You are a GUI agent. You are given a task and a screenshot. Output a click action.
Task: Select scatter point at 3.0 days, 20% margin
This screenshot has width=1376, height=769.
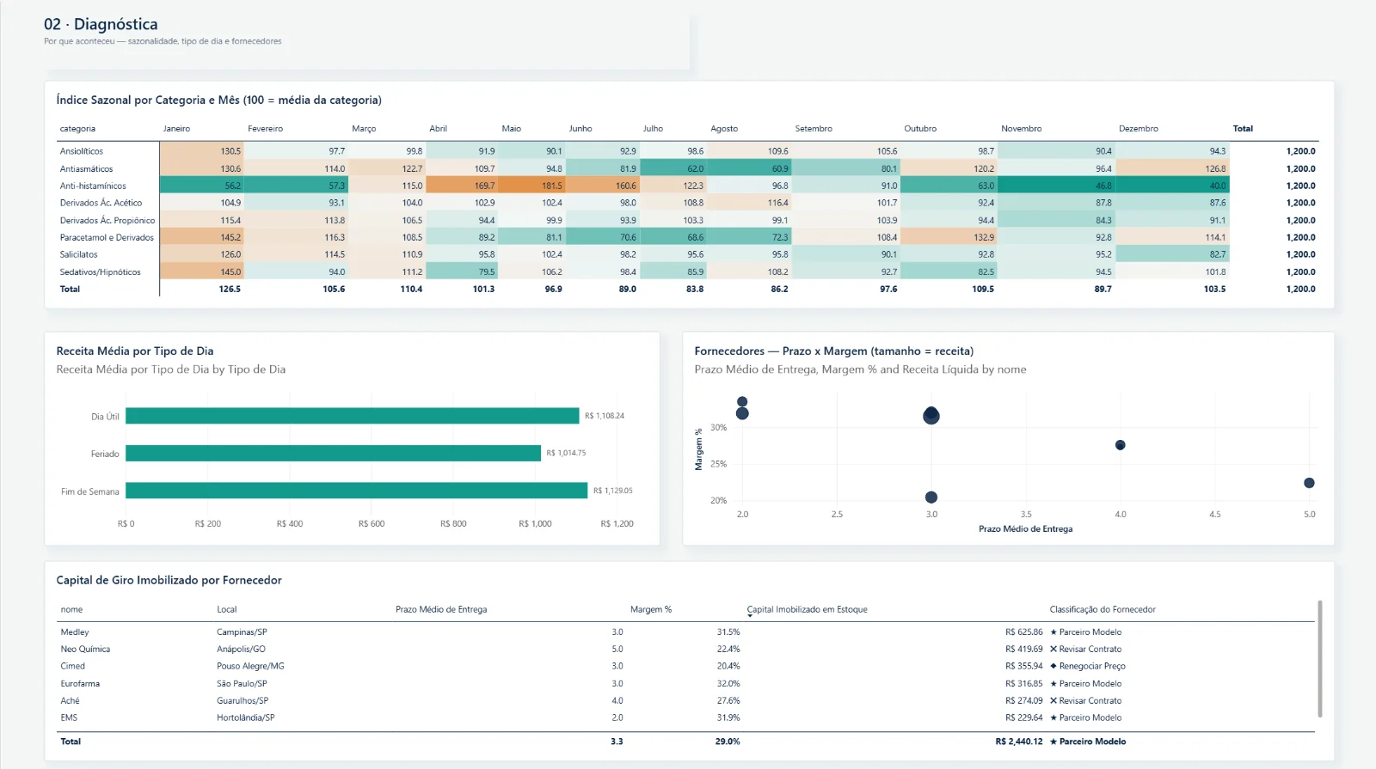click(x=931, y=497)
